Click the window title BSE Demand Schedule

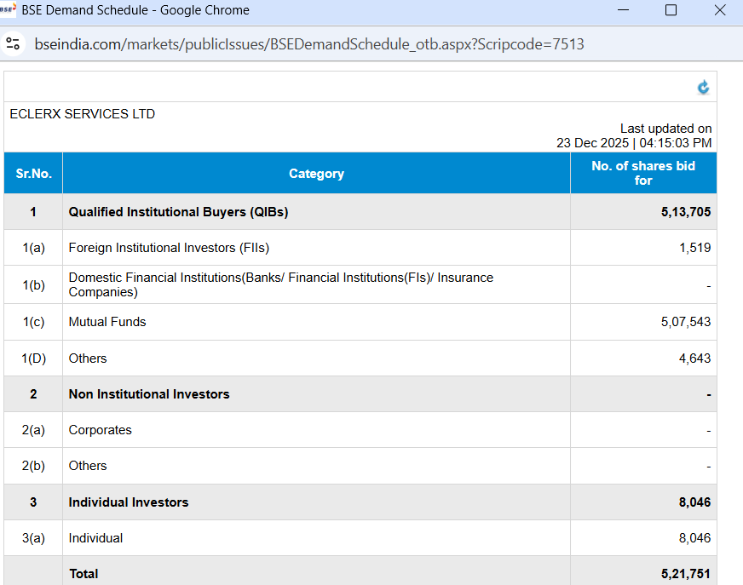[135, 10]
